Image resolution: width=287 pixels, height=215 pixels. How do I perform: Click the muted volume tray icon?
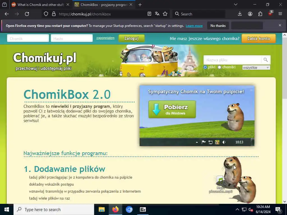coord(251,209)
